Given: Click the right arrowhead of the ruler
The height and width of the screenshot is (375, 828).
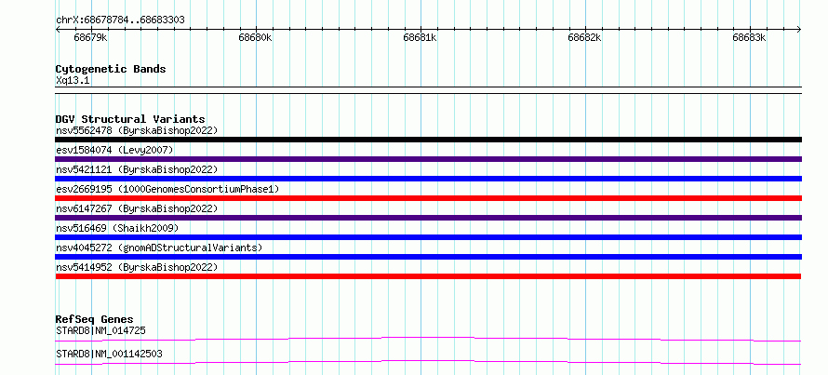Looking at the screenshot, I should pos(799,29).
